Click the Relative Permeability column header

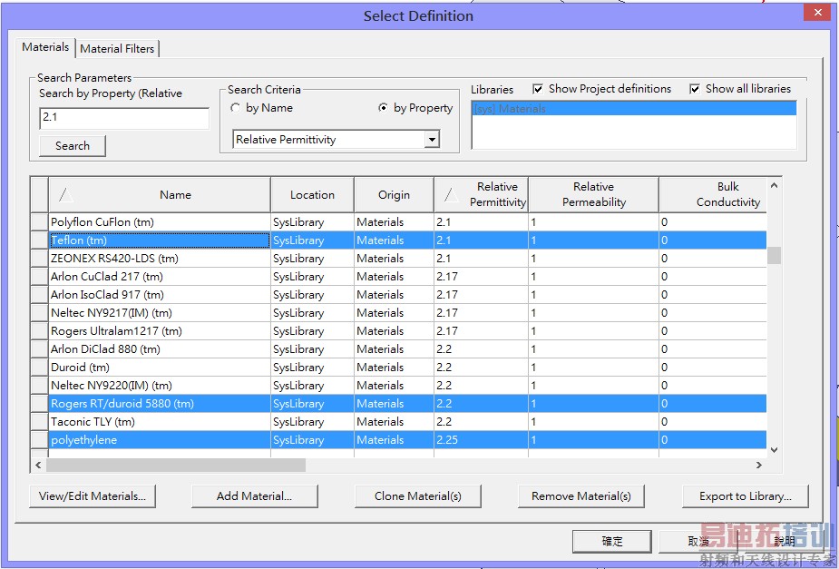593,195
